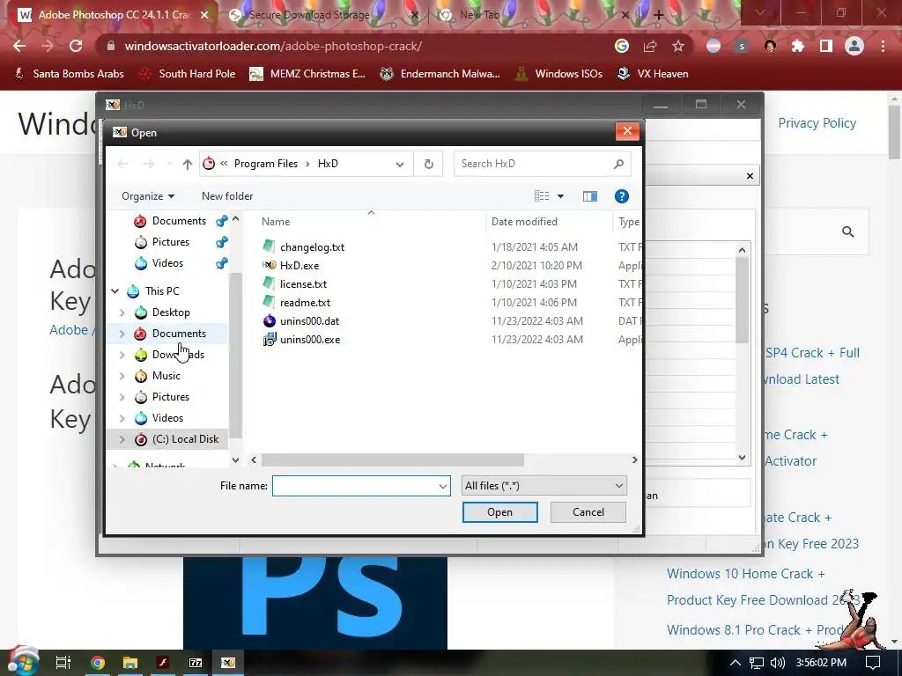Show hidden system tray icons
Viewport: 902px width, 676px height.
click(x=736, y=663)
